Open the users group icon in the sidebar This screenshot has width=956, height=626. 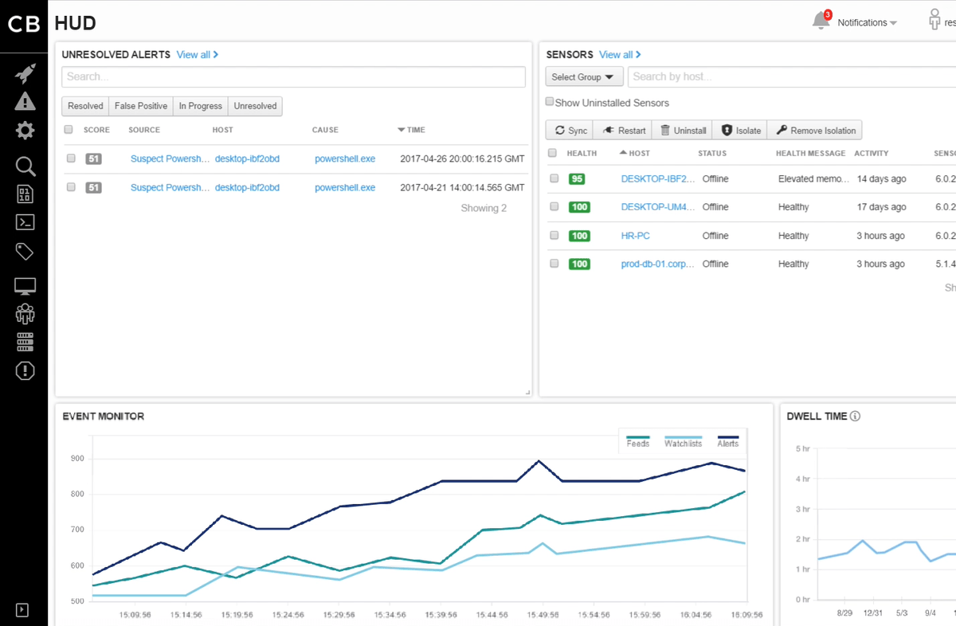25,313
